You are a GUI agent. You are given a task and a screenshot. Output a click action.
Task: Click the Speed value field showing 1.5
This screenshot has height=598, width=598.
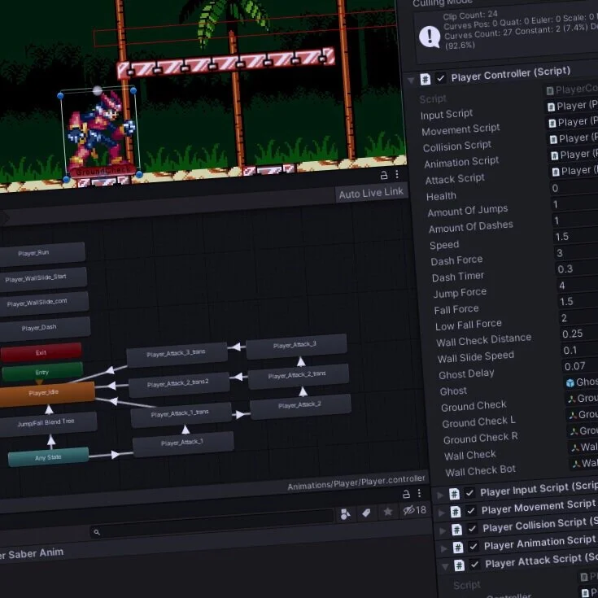pos(576,236)
